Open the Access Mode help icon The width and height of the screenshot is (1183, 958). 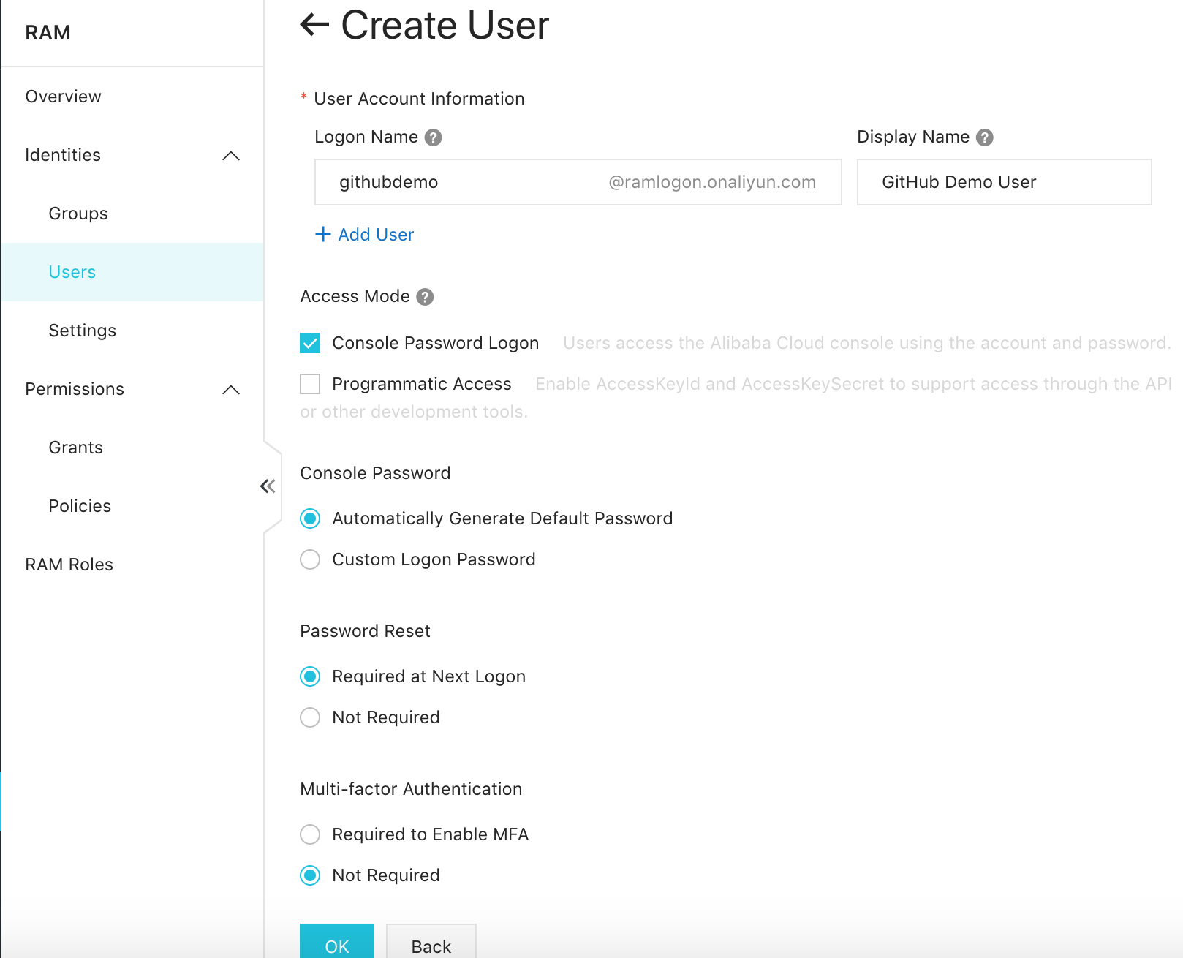point(425,297)
